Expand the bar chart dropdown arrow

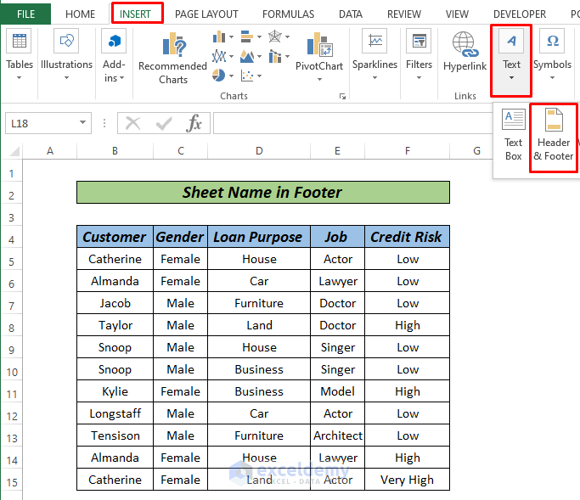point(260,37)
